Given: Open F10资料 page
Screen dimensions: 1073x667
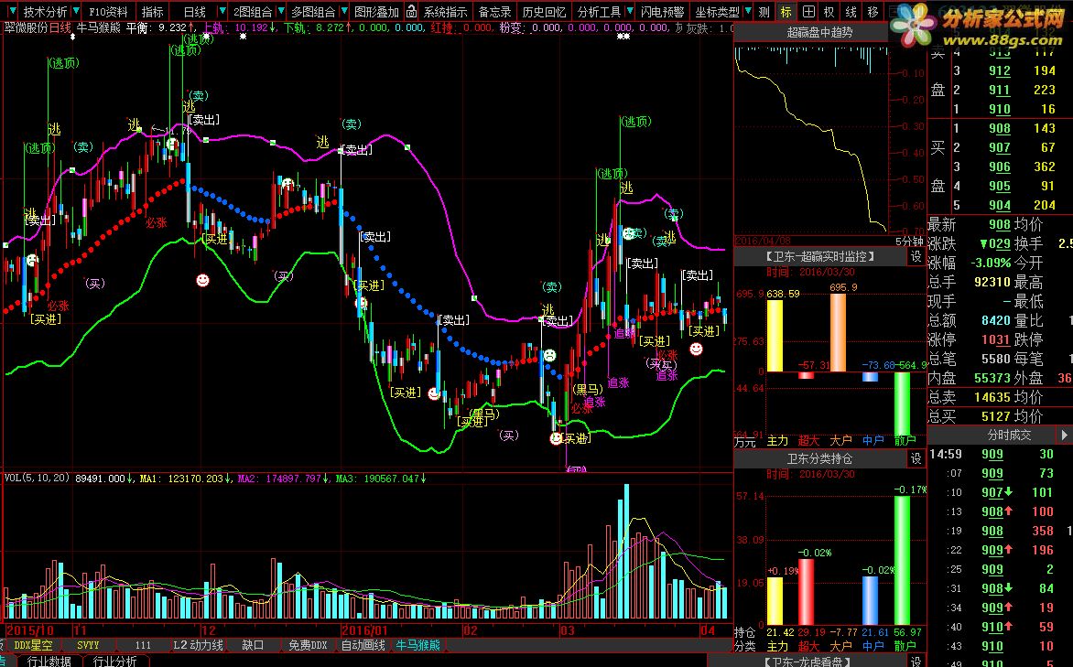Looking at the screenshot, I should (109, 12).
